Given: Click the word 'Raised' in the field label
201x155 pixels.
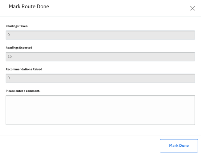Looking at the screenshot, I should click(37, 69).
